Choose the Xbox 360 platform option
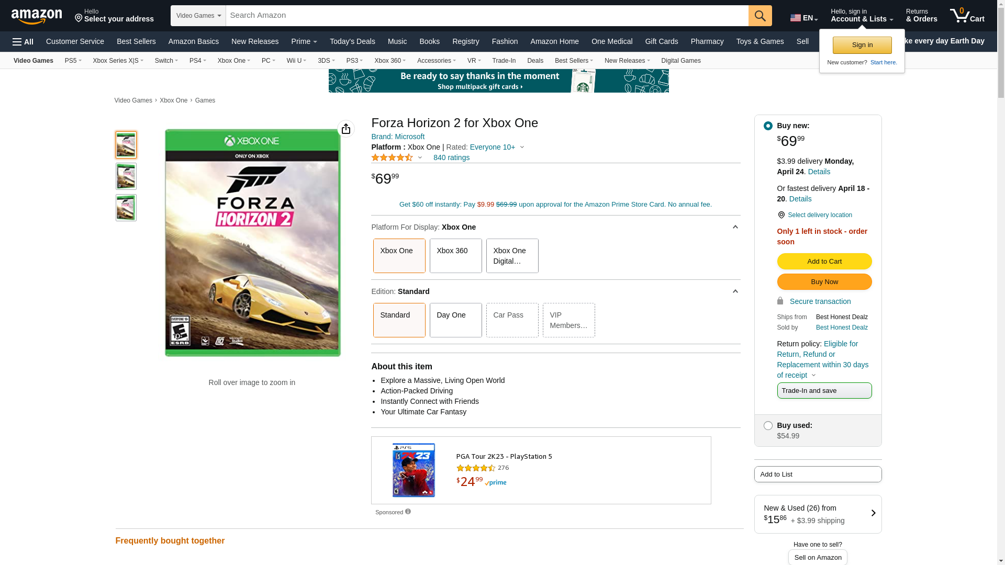Image resolution: width=1005 pixels, height=565 pixels. tap(455, 256)
